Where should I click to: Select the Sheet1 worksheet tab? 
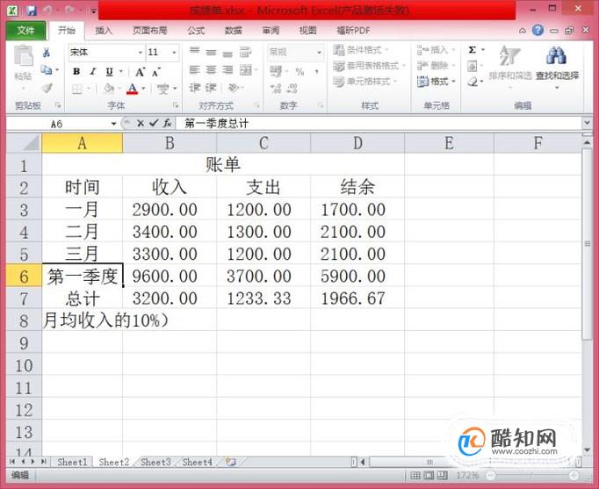click(72, 462)
